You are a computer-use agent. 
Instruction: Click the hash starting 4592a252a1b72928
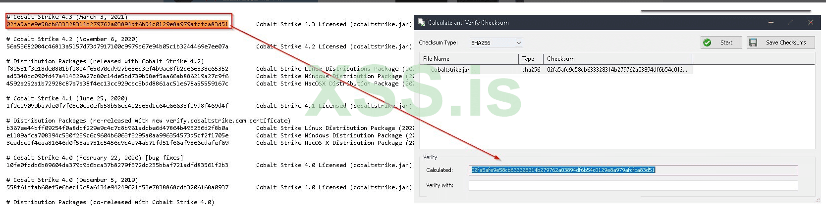click(117, 84)
